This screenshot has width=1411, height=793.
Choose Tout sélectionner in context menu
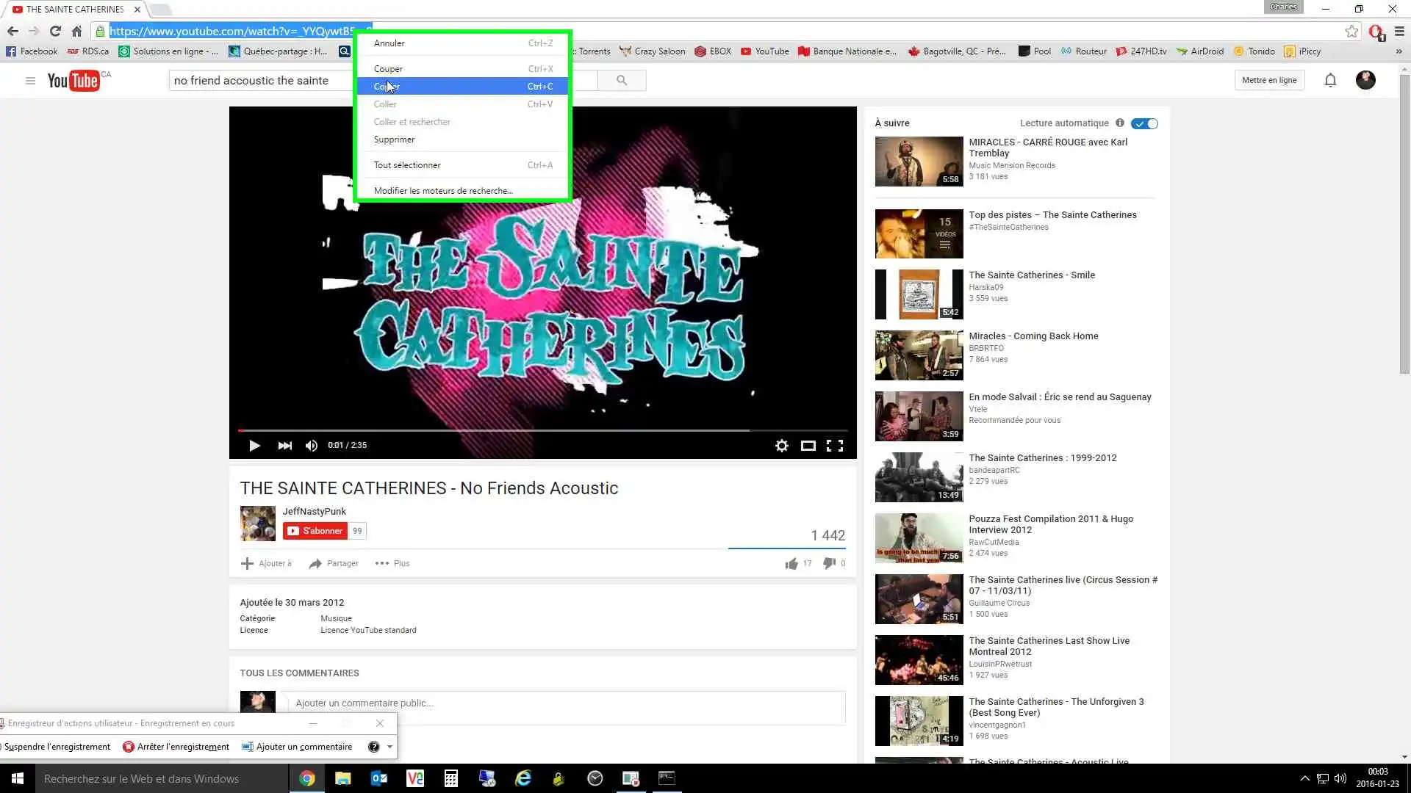pos(463,165)
